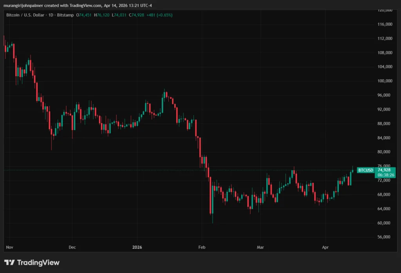Click the Apr label on the time axis
401x273 pixels.
(325, 248)
